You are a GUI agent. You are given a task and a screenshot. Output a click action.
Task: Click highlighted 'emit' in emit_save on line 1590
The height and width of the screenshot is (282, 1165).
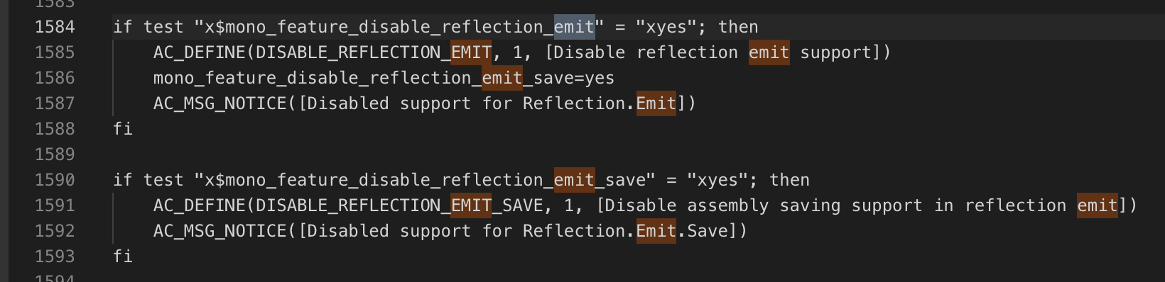[574, 180]
